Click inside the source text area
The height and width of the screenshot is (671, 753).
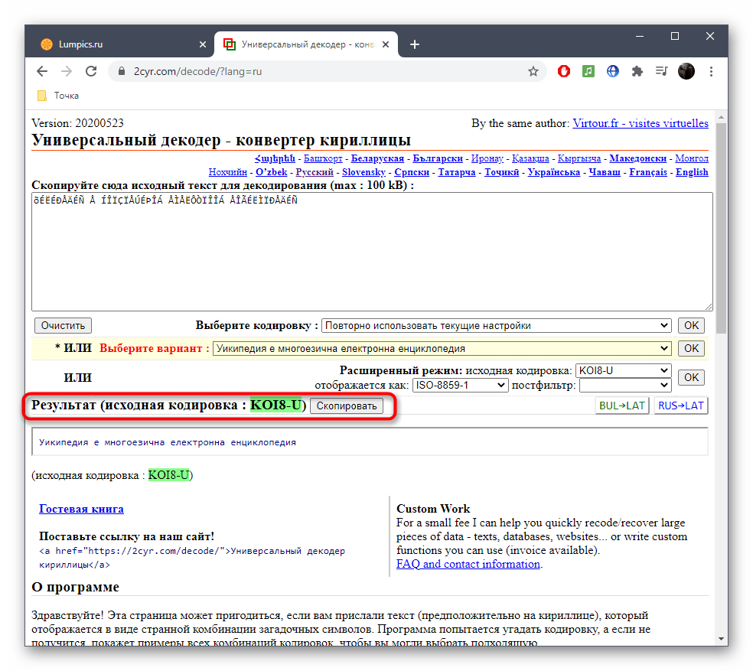[372, 252]
